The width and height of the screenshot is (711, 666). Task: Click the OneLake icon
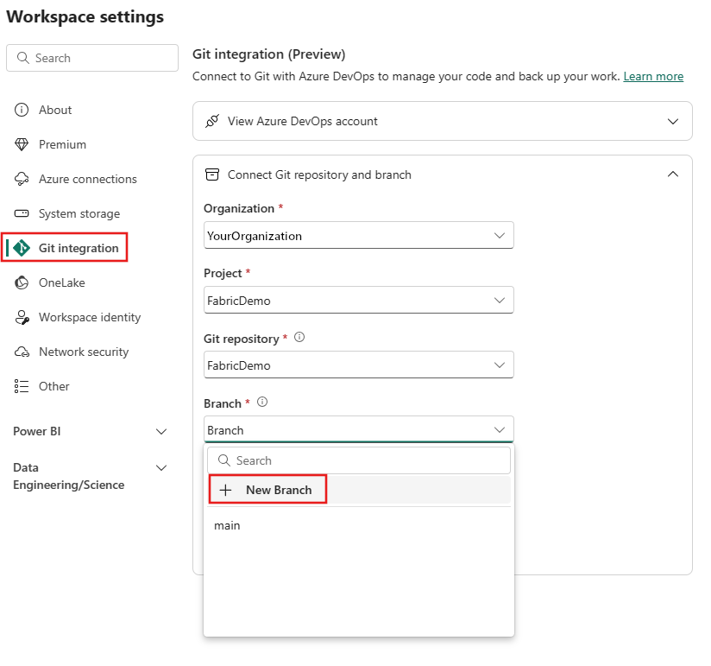click(22, 282)
